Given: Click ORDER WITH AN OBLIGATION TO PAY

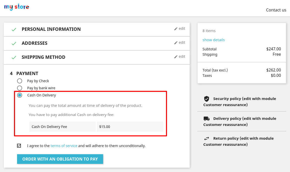Looking at the screenshot, I should (x=60, y=159).
